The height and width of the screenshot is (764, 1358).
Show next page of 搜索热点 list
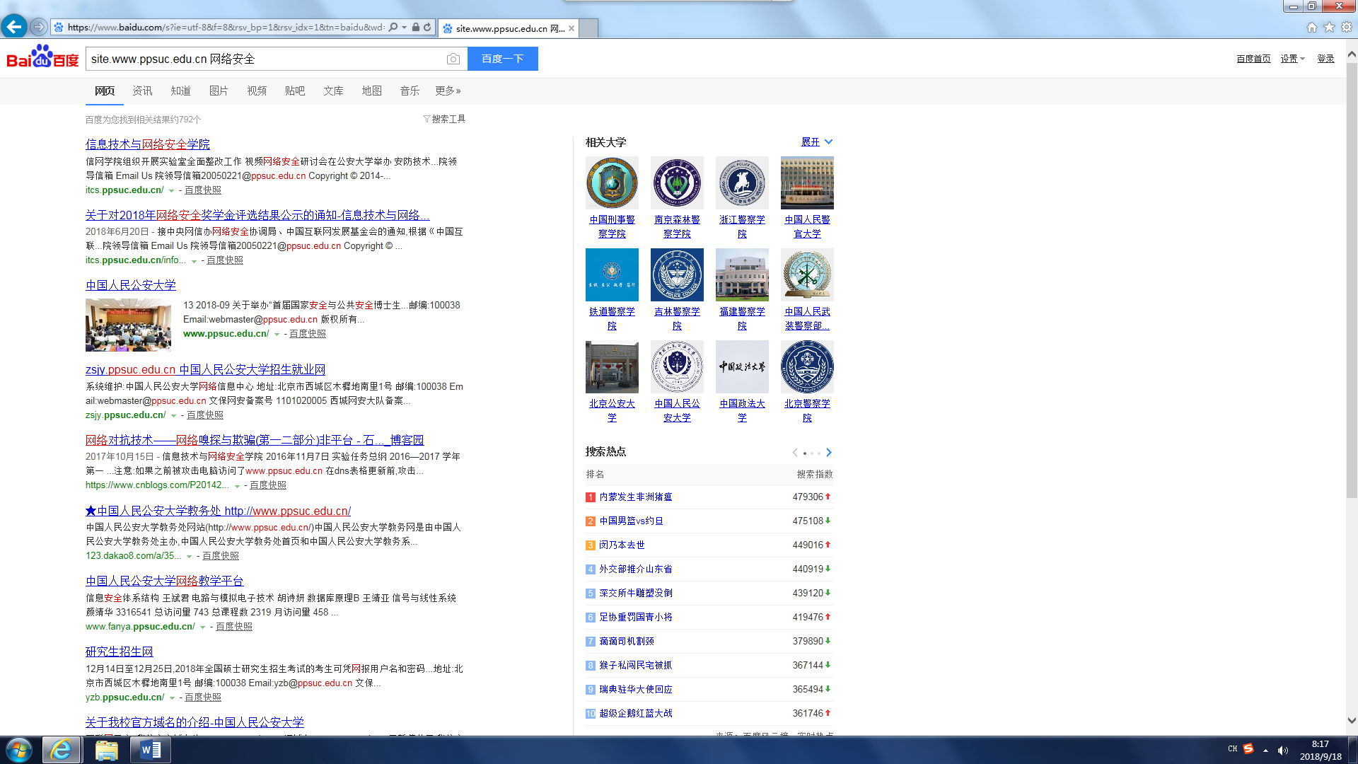(x=829, y=453)
